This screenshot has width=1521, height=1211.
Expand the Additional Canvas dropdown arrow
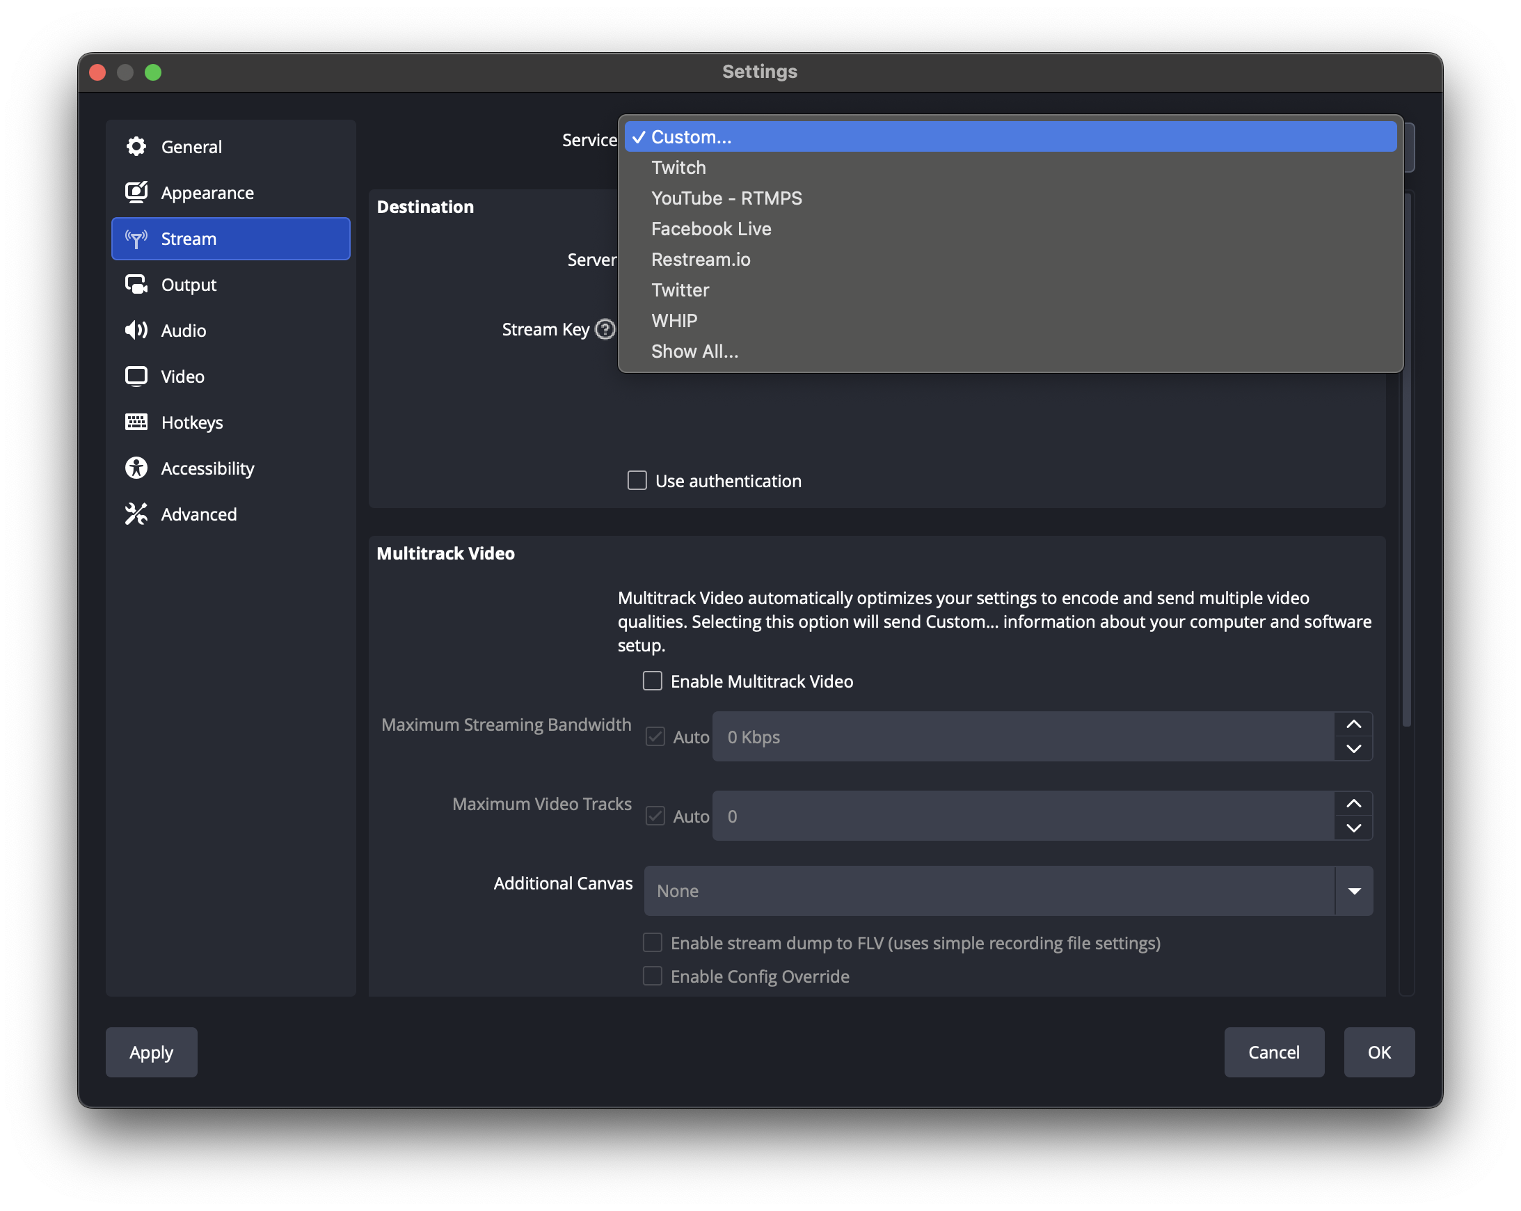1354,891
